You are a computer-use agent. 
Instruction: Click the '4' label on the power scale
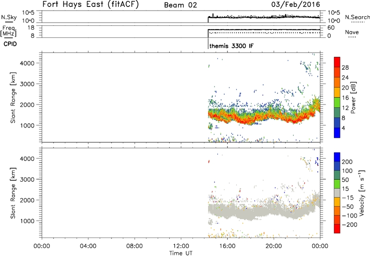(x=343, y=128)
